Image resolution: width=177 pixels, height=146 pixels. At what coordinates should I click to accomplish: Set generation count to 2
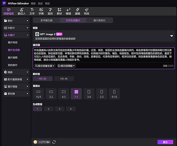[49, 109]
